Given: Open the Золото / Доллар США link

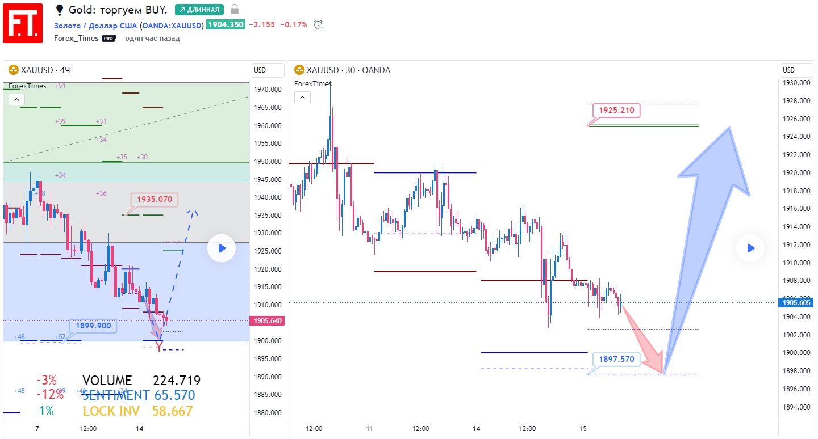Looking at the screenshot, I should [96, 24].
